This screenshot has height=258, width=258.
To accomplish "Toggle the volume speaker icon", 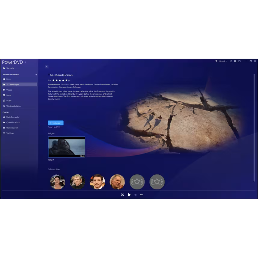I will click(x=136, y=195).
